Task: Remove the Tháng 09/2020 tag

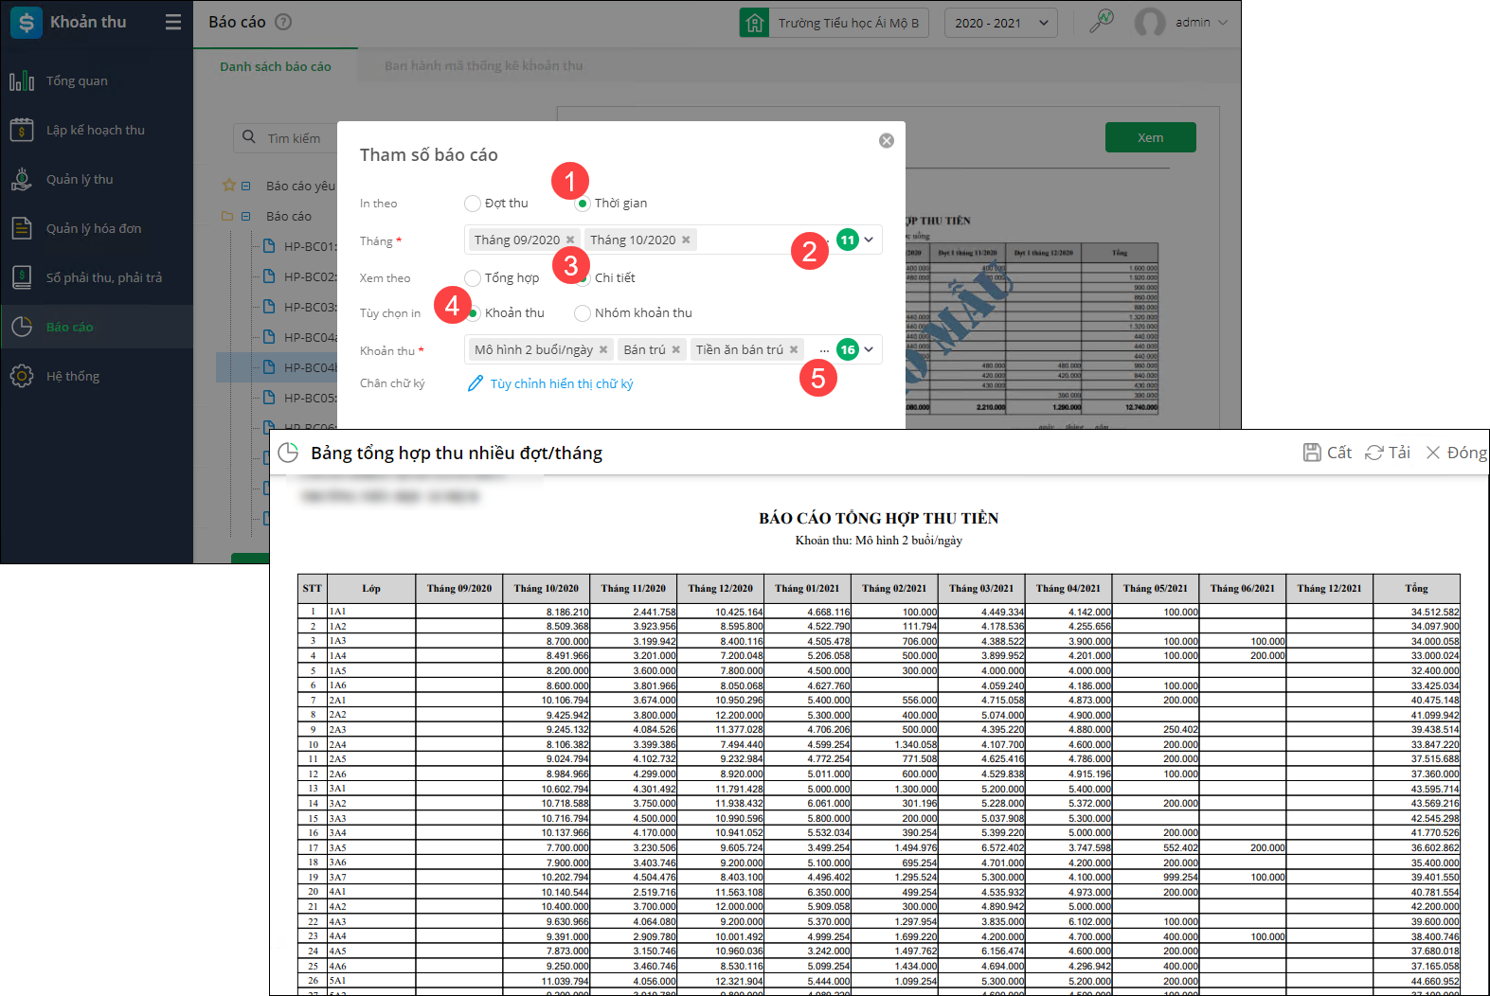Action: 570,240
